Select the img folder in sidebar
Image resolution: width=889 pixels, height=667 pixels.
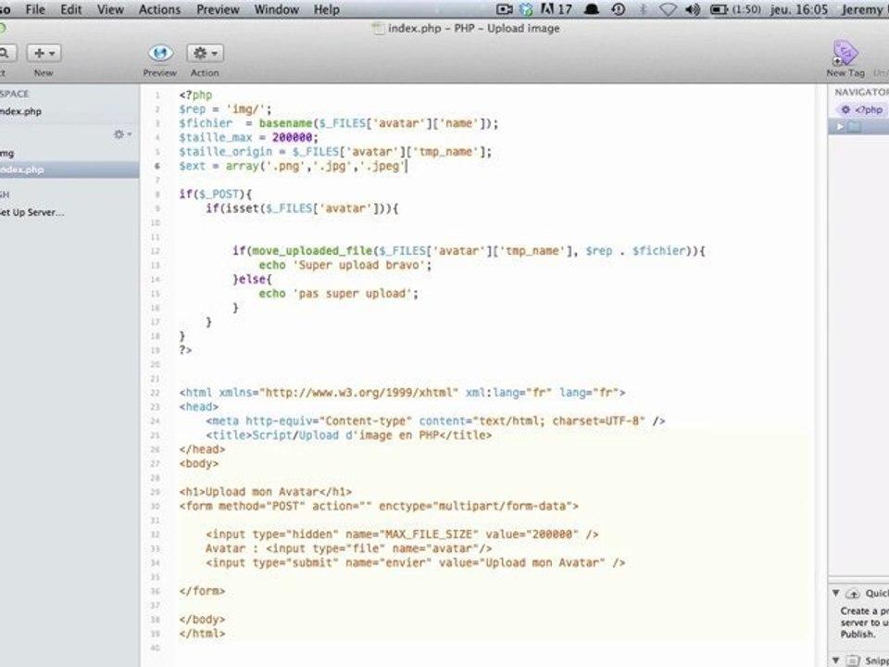coord(6,153)
